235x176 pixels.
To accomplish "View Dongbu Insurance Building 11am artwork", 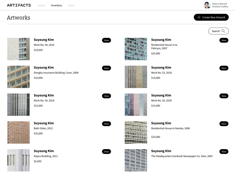I will click(106, 68).
